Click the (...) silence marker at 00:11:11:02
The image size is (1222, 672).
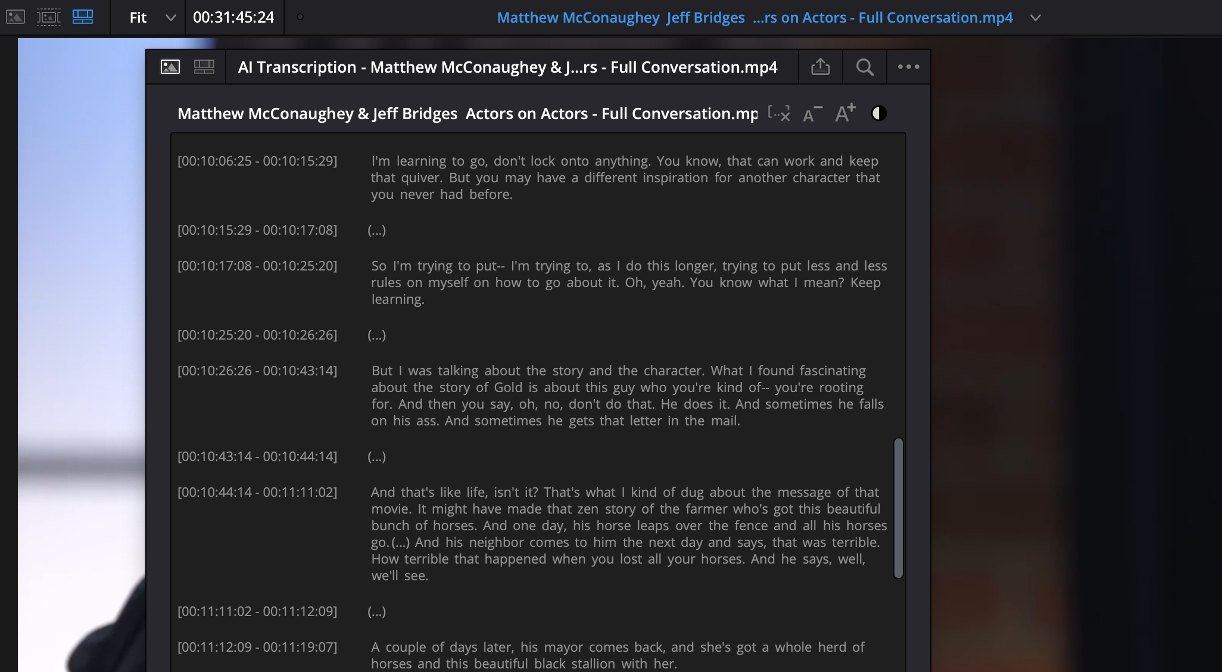click(x=377, y=611)
